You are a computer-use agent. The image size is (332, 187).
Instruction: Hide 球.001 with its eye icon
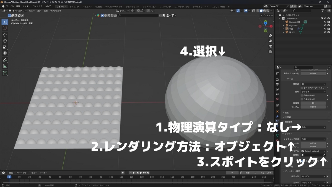pos(325,32)
